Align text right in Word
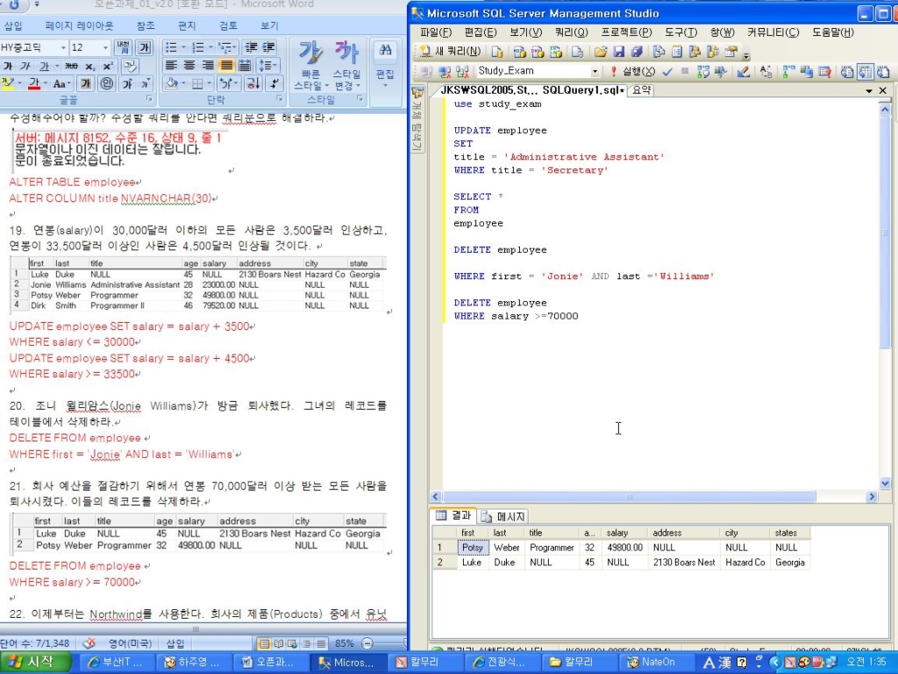Viewport: 898px width, 674px height. click(x=207, y=65)
